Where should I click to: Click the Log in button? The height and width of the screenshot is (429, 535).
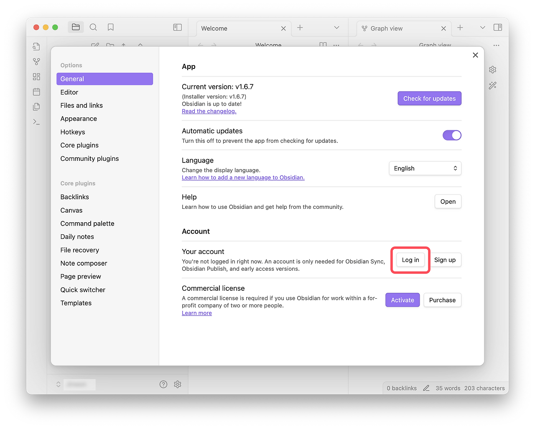click(x=410, y=260)
